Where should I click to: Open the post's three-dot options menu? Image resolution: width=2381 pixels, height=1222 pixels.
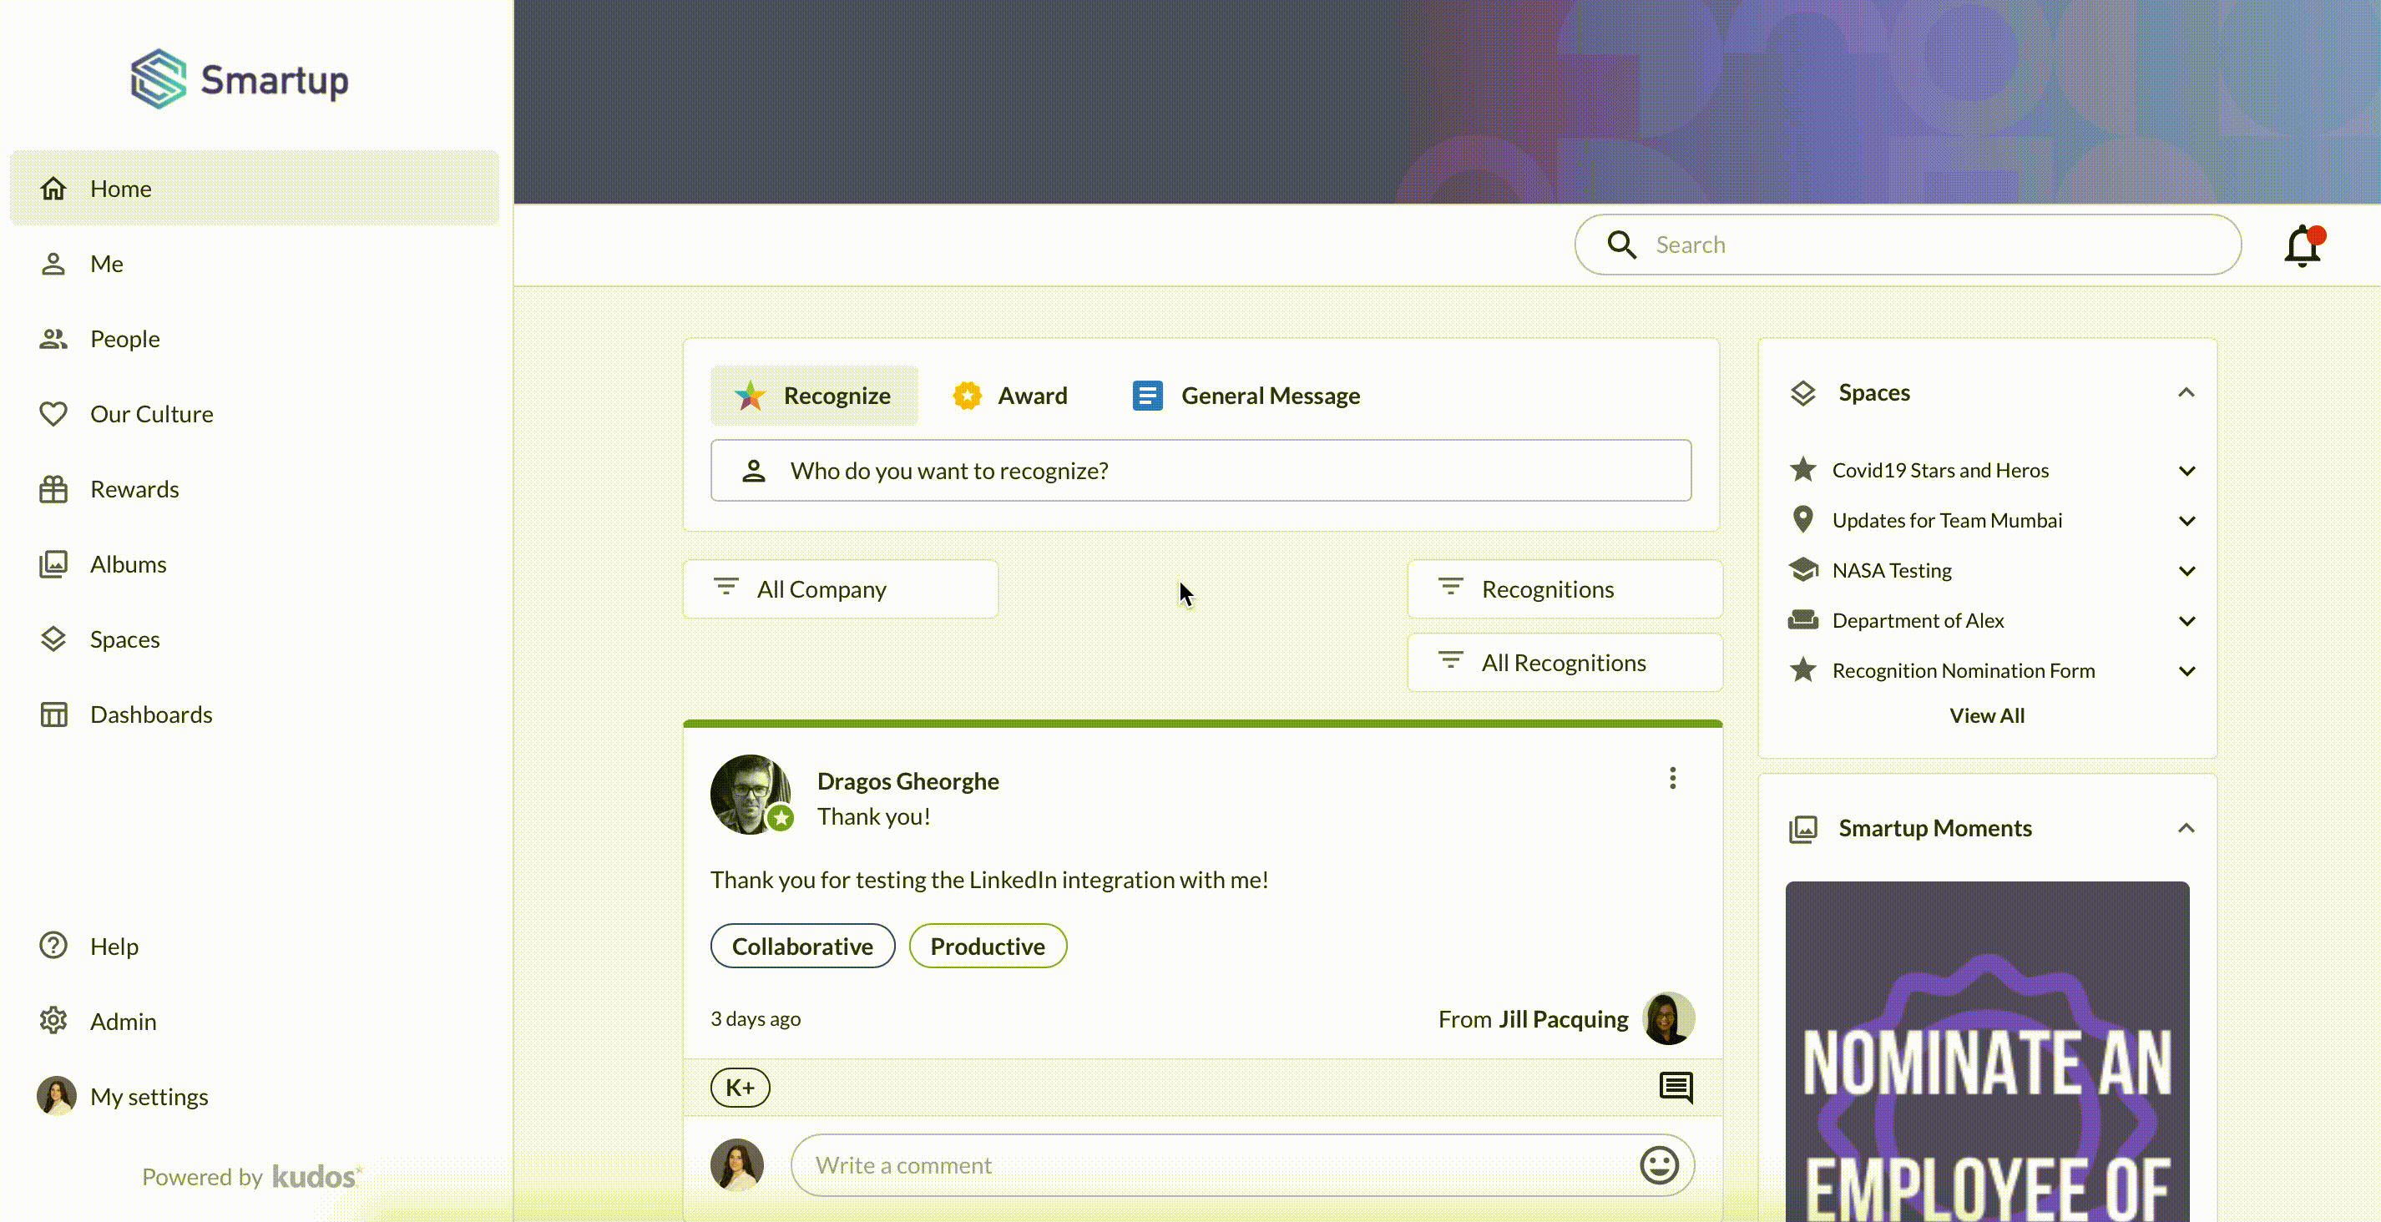(1672, 778)
